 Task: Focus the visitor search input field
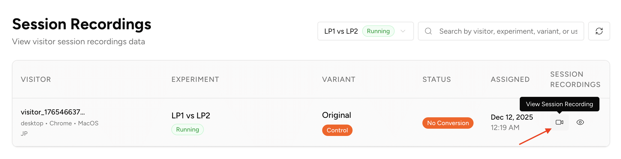click(x=508, y=31)
